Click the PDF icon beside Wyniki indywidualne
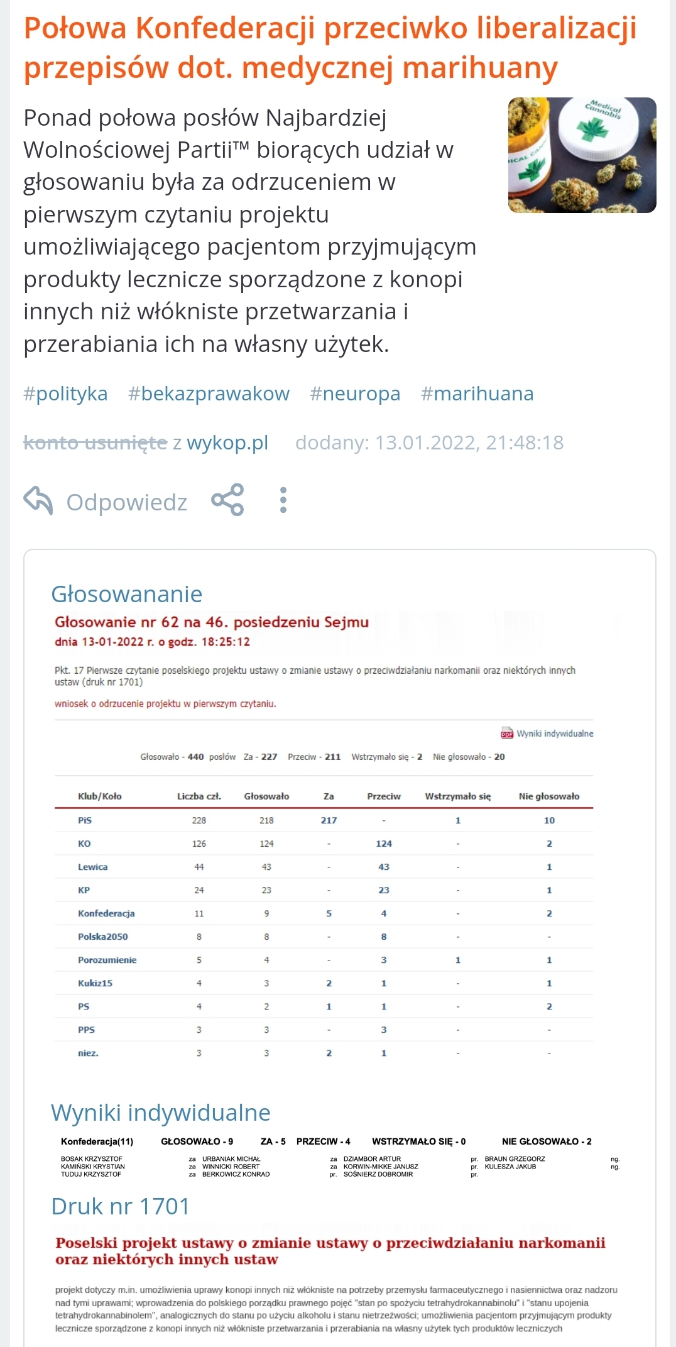Viewport: 676px width, 1347px height. point(507,734)
